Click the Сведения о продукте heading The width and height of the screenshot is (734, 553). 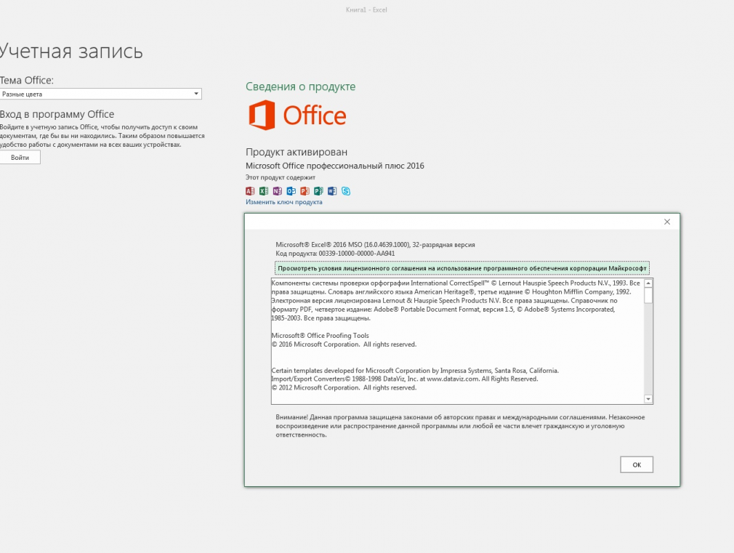point(301,86)
